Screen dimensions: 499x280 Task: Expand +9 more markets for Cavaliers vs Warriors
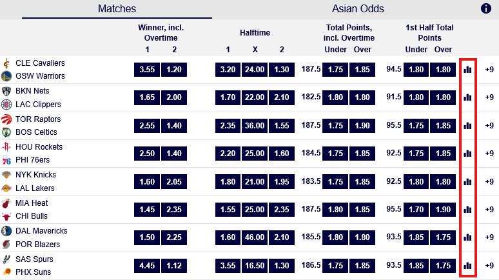point(489,69)
